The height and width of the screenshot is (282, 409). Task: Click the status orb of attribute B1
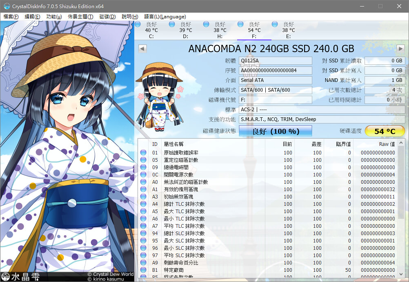coord(143,270)
